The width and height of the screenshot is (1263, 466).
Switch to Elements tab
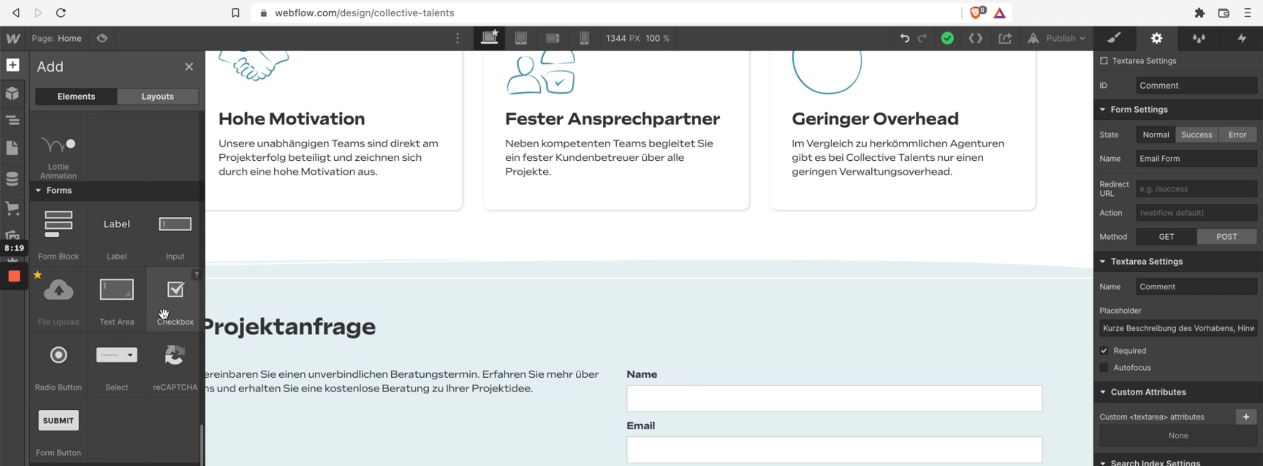click(x=76, y=96)
